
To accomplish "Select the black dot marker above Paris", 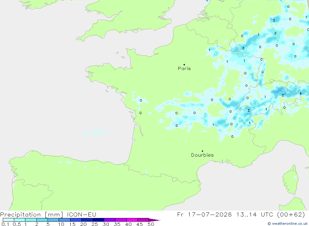I will (x=184, y=64).
